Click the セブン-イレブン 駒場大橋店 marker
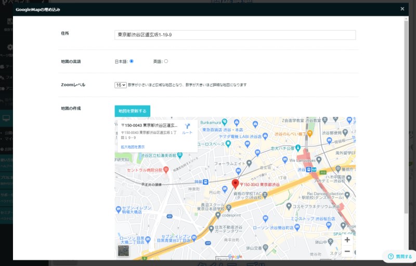The image size is (416, 266). click(x=119, y=209)
